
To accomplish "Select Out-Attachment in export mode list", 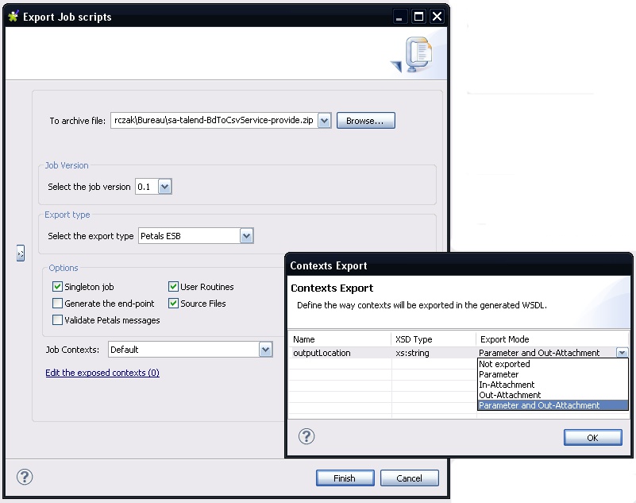I will tap(510, 395).
